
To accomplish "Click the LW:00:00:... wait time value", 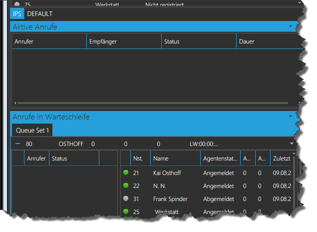I will [x=204, y=144].
